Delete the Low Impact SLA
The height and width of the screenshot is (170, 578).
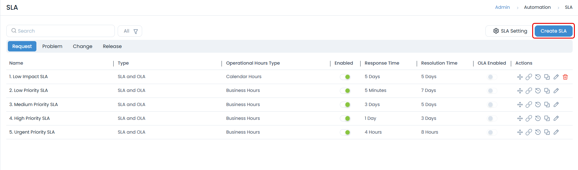pos(565,77)
